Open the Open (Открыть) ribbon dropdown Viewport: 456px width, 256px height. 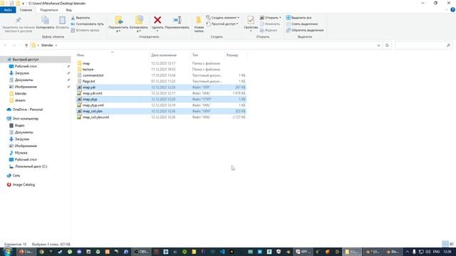tap(271, 18)
